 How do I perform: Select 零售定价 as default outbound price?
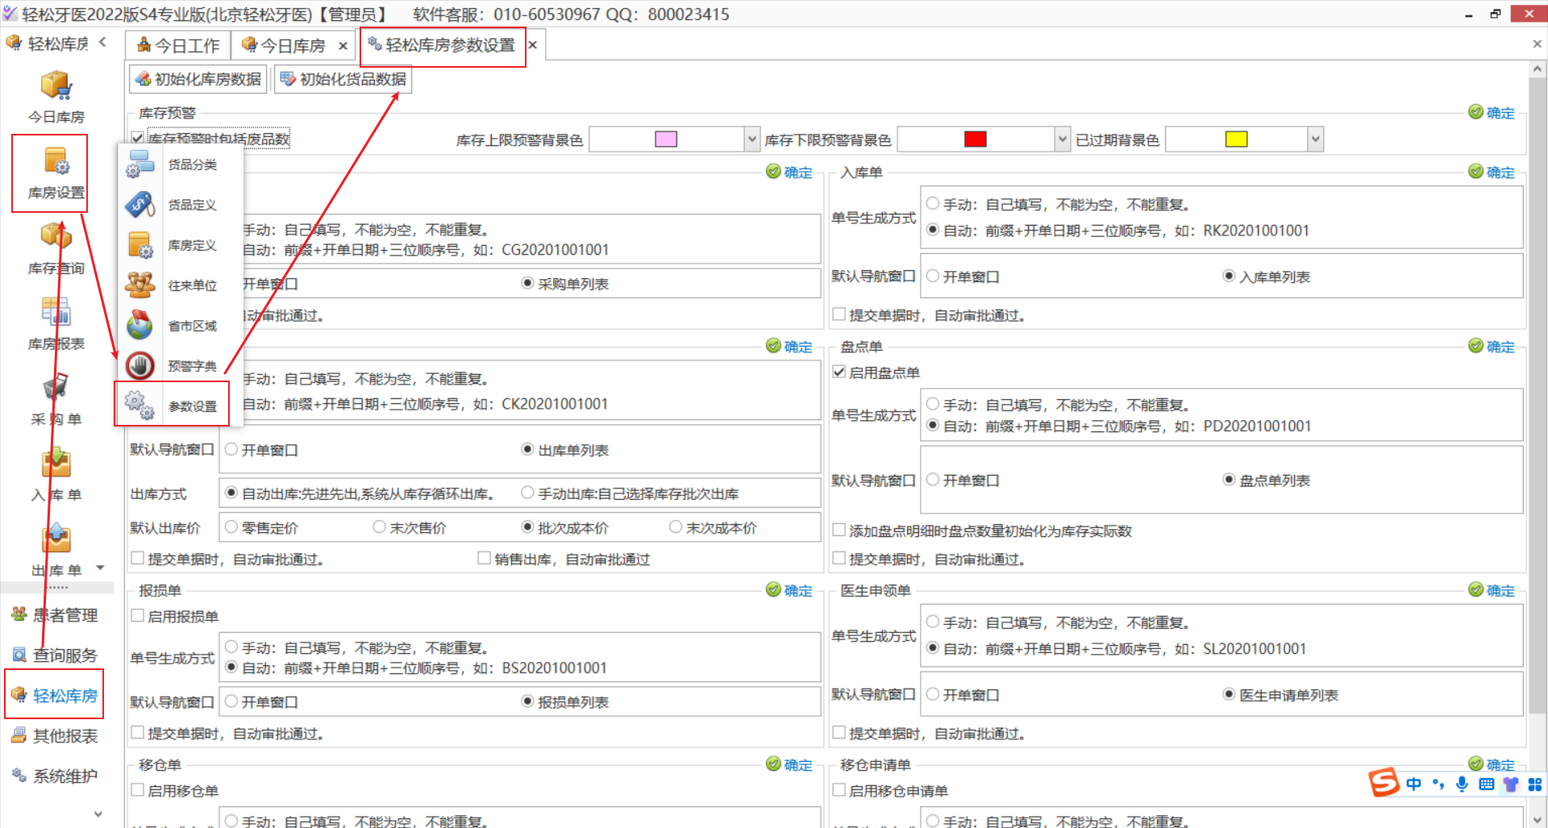tap(231, 527)
